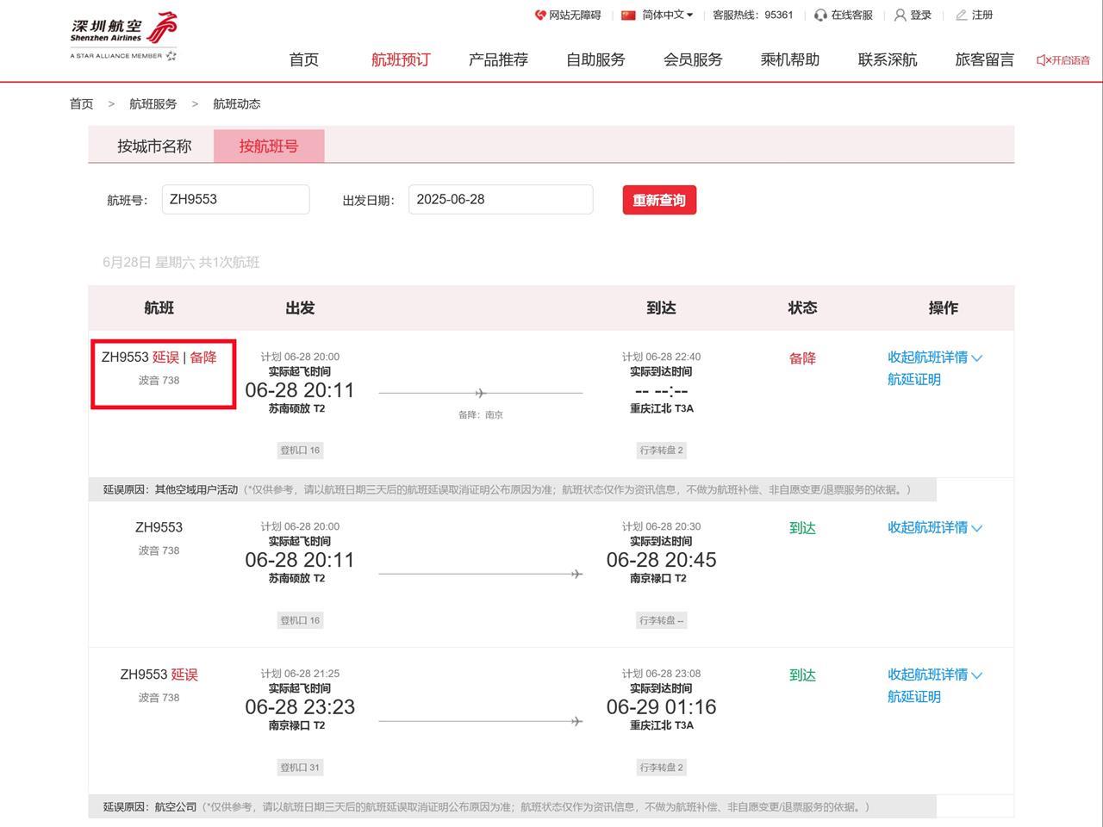Click the 重新查询 button
This screenshot has height=827, width=1103.
[659, 200]
